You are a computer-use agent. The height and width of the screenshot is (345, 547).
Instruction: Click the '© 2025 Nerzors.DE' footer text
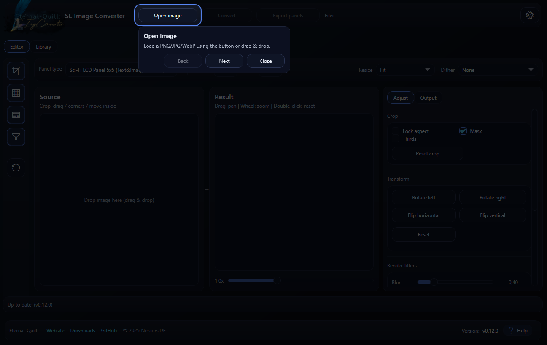(x=144, y=331)
